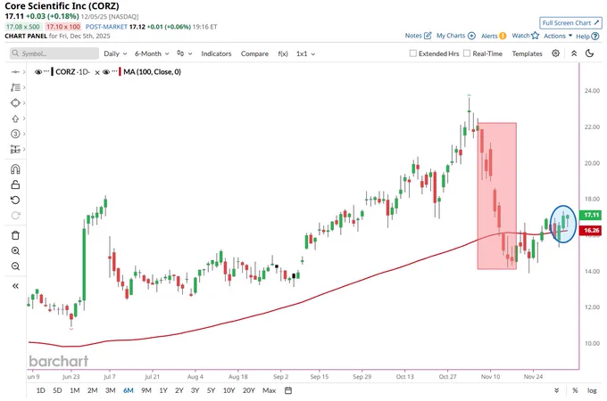Open the 6-Month period dropdown
Image resolution: width=607 pixels, height=401 pixels.
click(152, 53)
